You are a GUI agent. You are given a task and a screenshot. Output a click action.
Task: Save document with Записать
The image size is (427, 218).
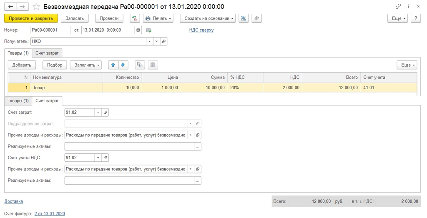75,18
